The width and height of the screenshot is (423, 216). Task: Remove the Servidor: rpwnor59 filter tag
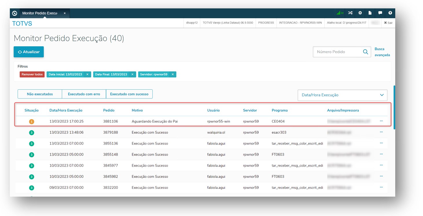173,74
